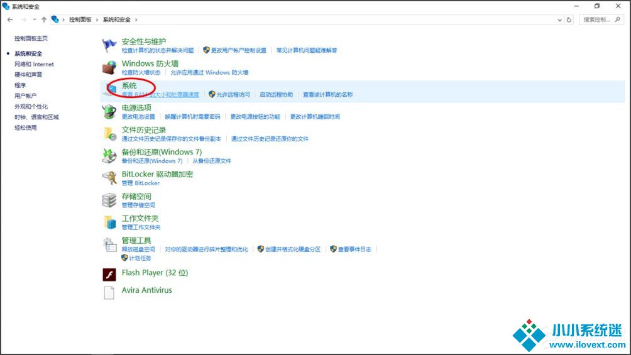This screenshot has width=631, height=355.
Task: Click 释放磁盘空间 link
Action: [138, 249]
